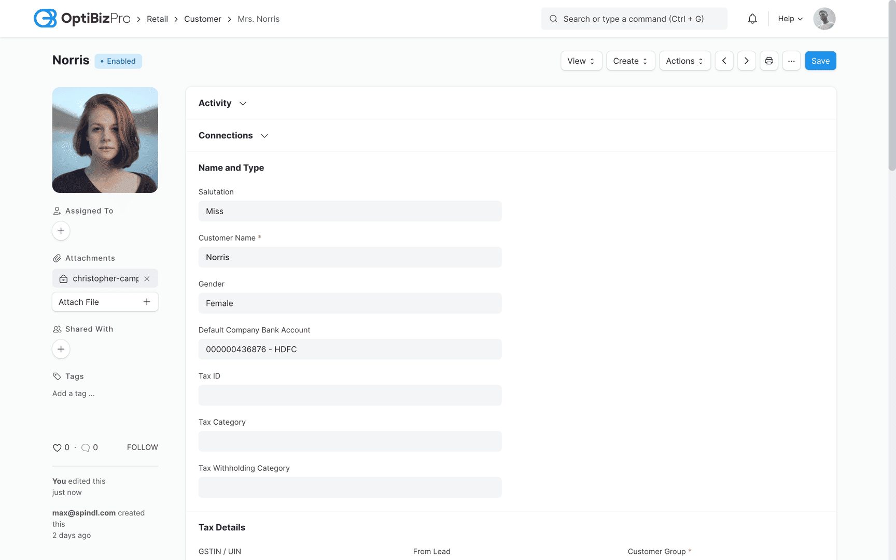Like the record with the heart icon
The height and width of the screenshot is (560, 896).
57,447
